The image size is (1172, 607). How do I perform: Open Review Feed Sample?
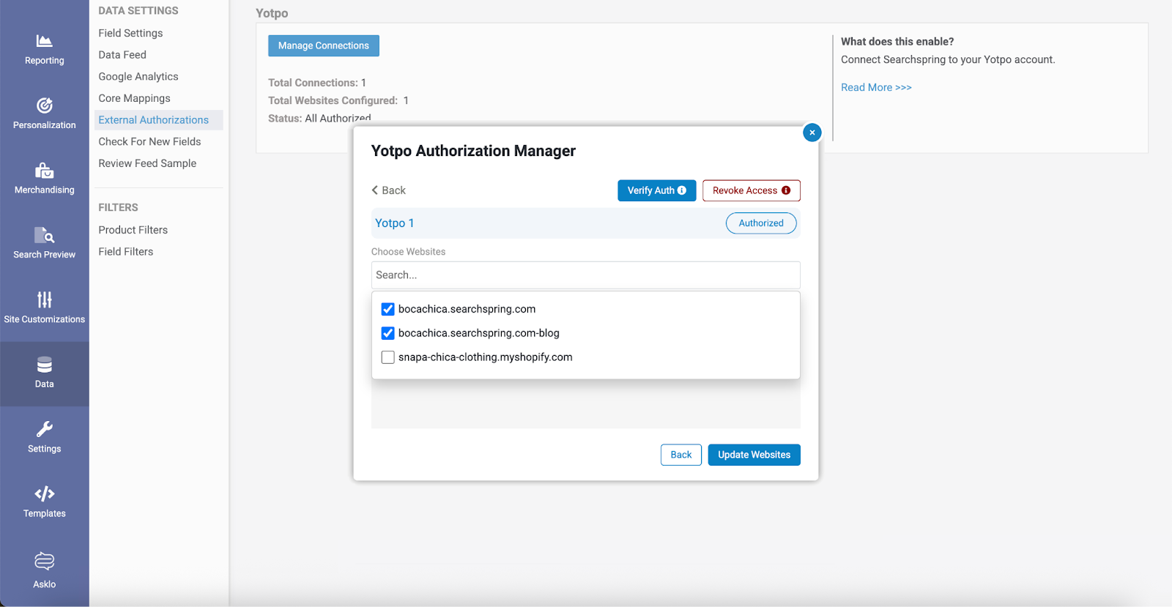pyautogui.click(x=147, y=163)
